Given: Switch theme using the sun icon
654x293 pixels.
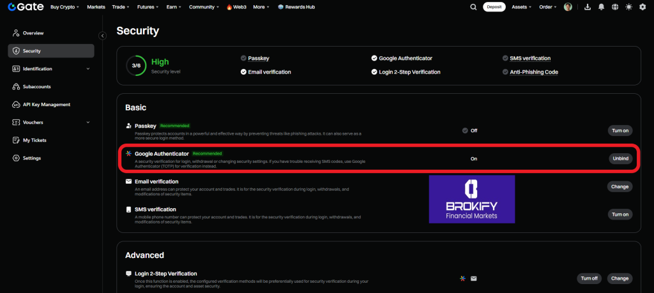Looking at the screenshot, I should tap(629, 7).
